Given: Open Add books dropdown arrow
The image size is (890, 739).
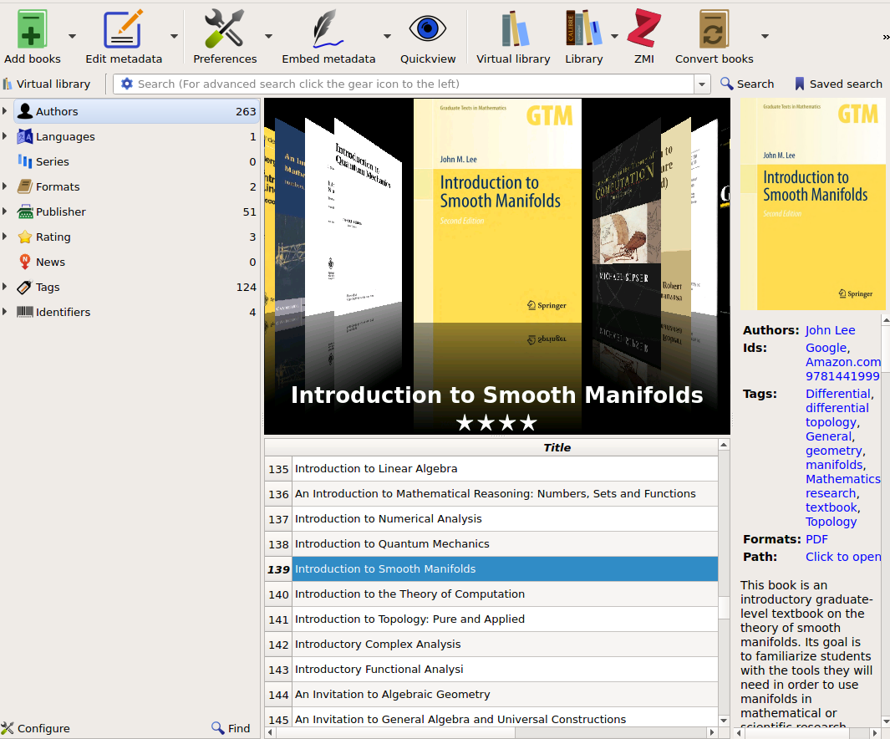Looking at the screenshot, I should click(x=72, y=36).
